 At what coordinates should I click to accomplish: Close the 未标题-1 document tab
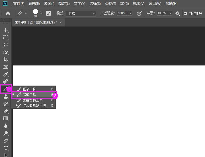pyautogui.click(x=61, y=22)
